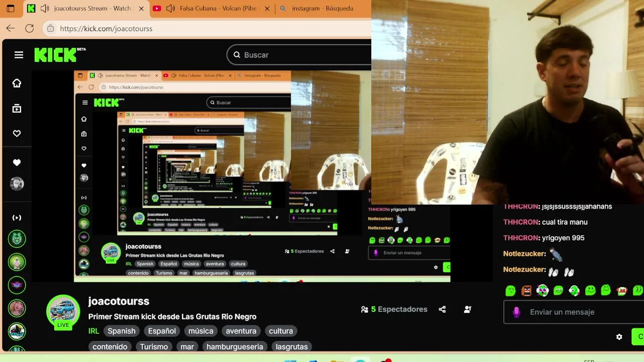Open the blonde woman channel avatar

coord(17,308)
